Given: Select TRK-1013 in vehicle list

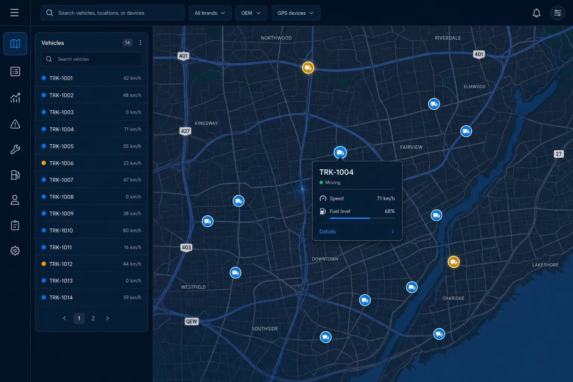Looking at the screenshot, I should (x=91, y=281).
